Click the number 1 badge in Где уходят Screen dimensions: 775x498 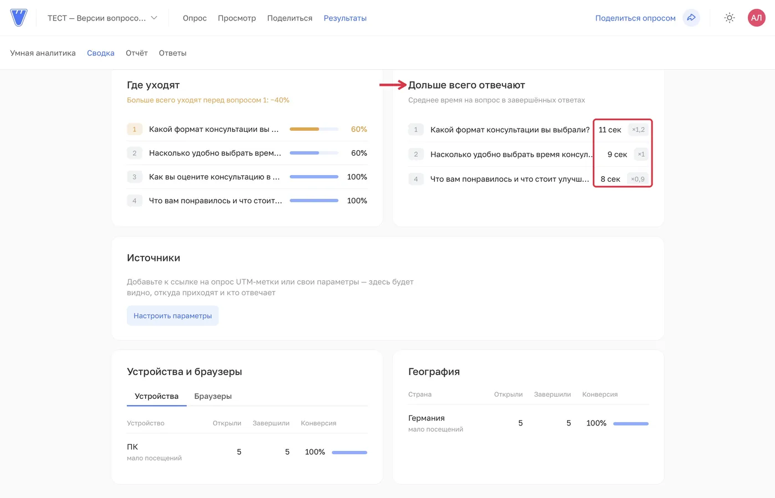[x=135, y=129]
